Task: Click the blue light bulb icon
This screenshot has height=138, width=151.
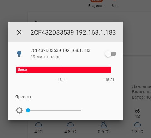Action: [x=19, y=54]
